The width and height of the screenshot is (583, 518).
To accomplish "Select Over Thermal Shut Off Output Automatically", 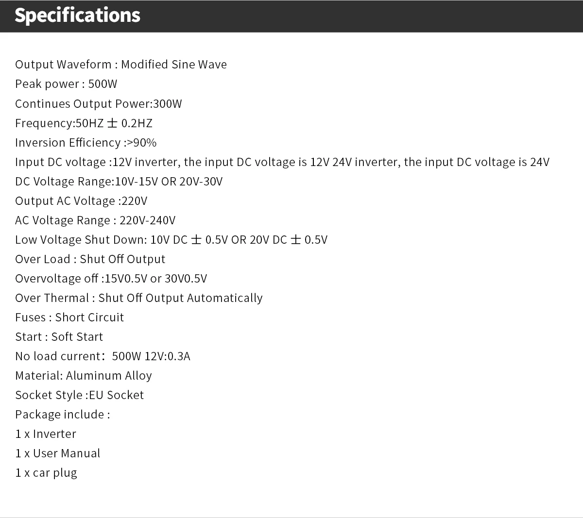I will click(x=139, y=298).
